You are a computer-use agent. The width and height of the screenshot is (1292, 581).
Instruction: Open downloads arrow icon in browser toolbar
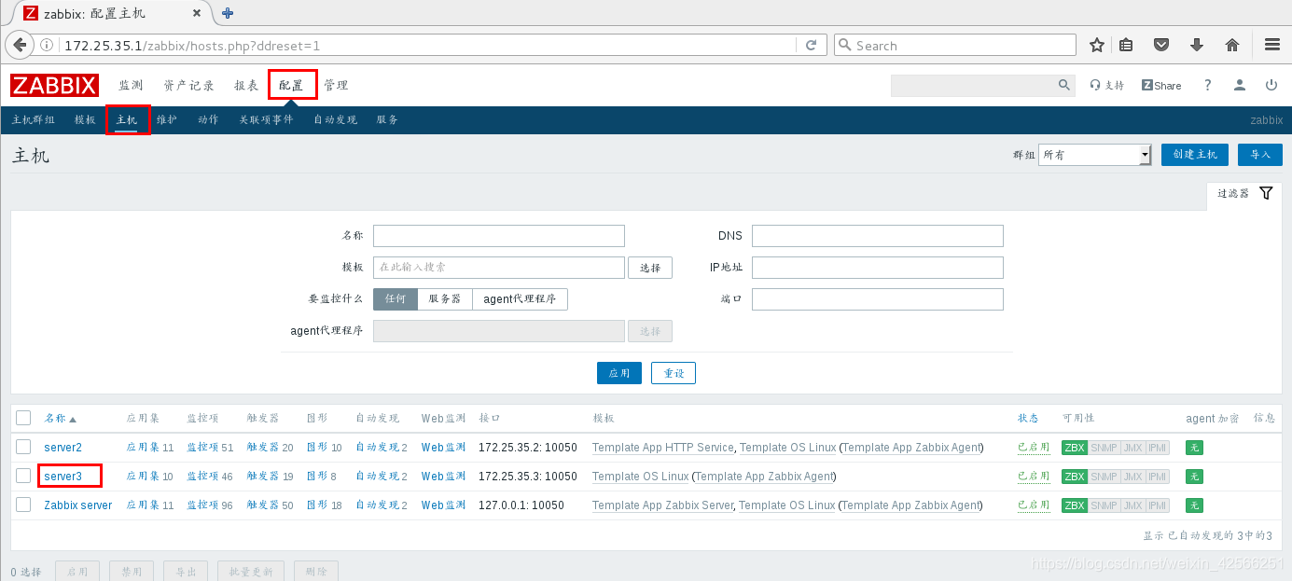(x=1197, y=45)
